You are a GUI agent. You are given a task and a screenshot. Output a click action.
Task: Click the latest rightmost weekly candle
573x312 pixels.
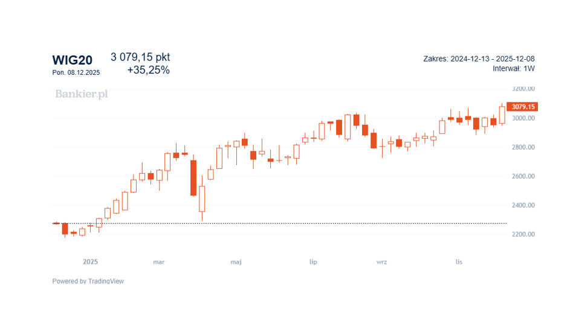click(502, 115)
